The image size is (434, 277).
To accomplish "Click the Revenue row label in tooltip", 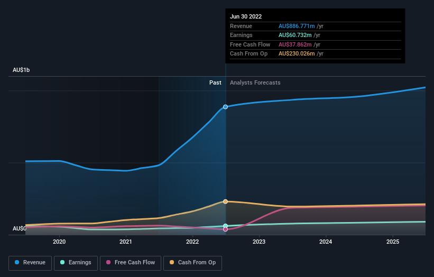I will [x=241, y=26].
